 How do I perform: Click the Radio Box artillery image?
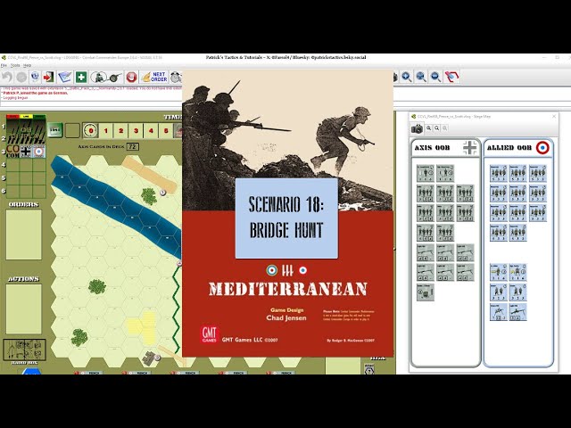[24, 350]
